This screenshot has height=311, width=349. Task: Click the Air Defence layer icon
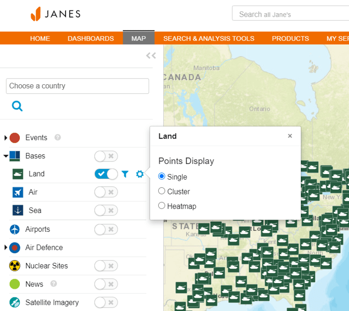tap(15, 248)
